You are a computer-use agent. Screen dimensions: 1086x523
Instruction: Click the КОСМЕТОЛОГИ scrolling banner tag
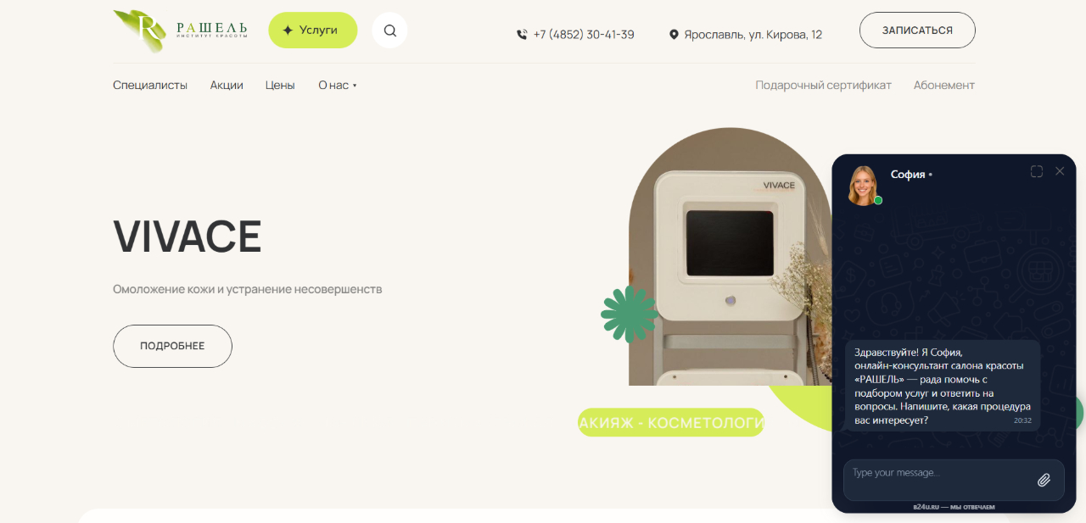pyautogui.click(x=671, y=423)
